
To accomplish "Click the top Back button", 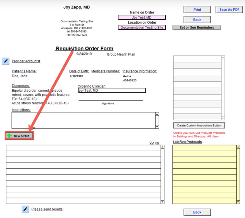I will click(x=197, y=20).
